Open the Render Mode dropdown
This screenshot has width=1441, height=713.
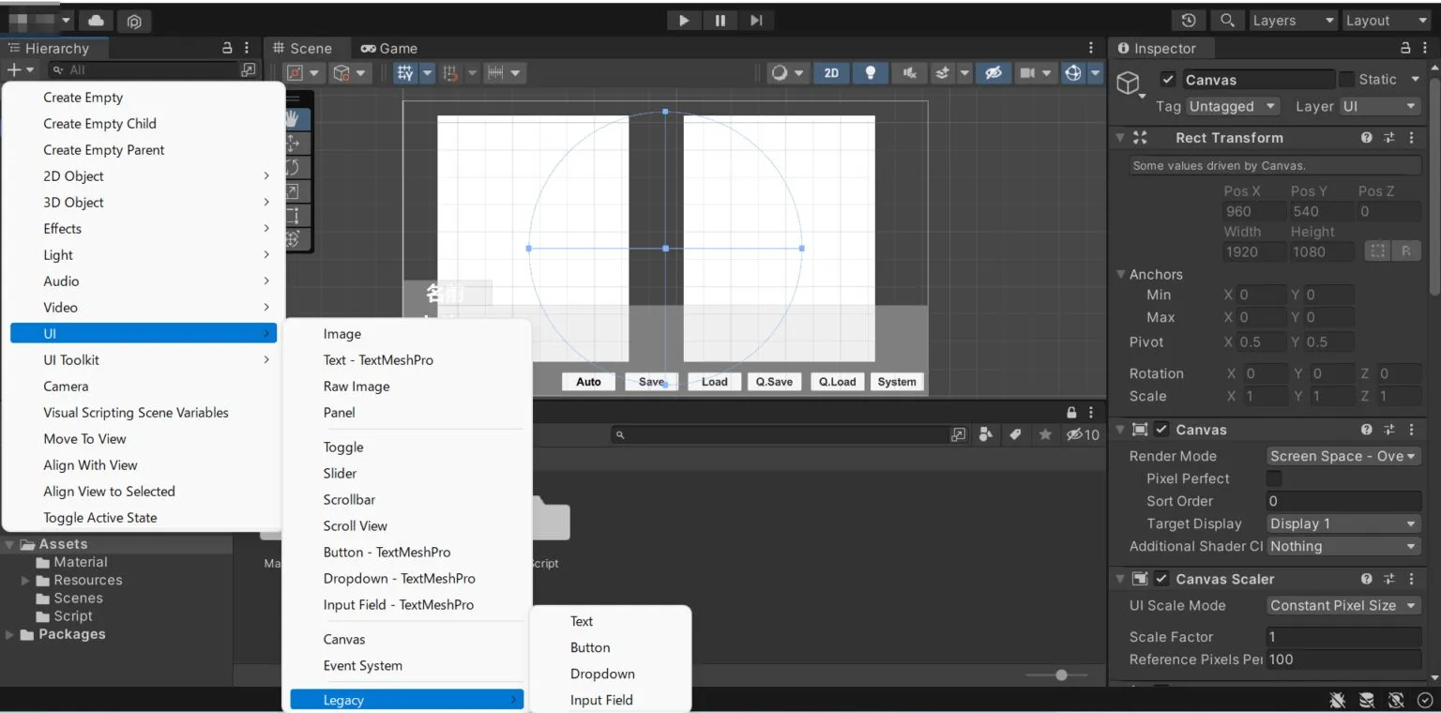1343,456
